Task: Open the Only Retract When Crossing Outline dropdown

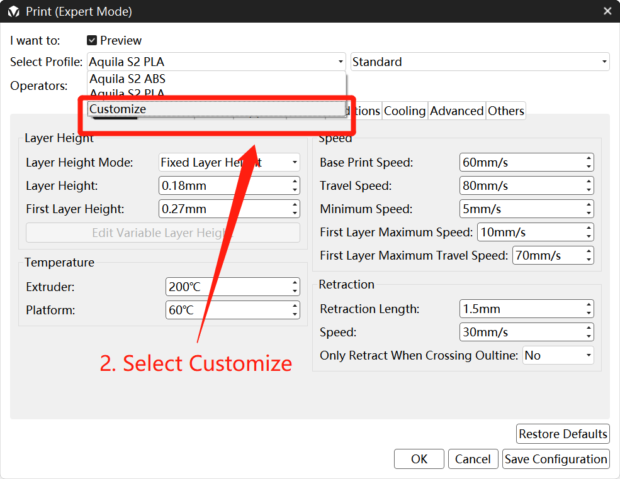Action: (x=558, y=355)
